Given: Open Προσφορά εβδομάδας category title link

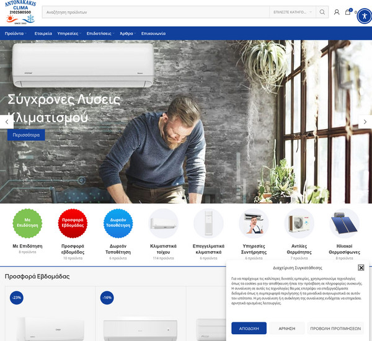Looking at the screenshot, I should pos(73,249).
